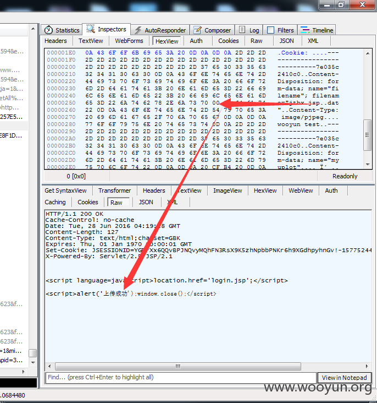
Task: Minimize the Fiddler window
Action: pyautogui.click(x=326, y=5)
